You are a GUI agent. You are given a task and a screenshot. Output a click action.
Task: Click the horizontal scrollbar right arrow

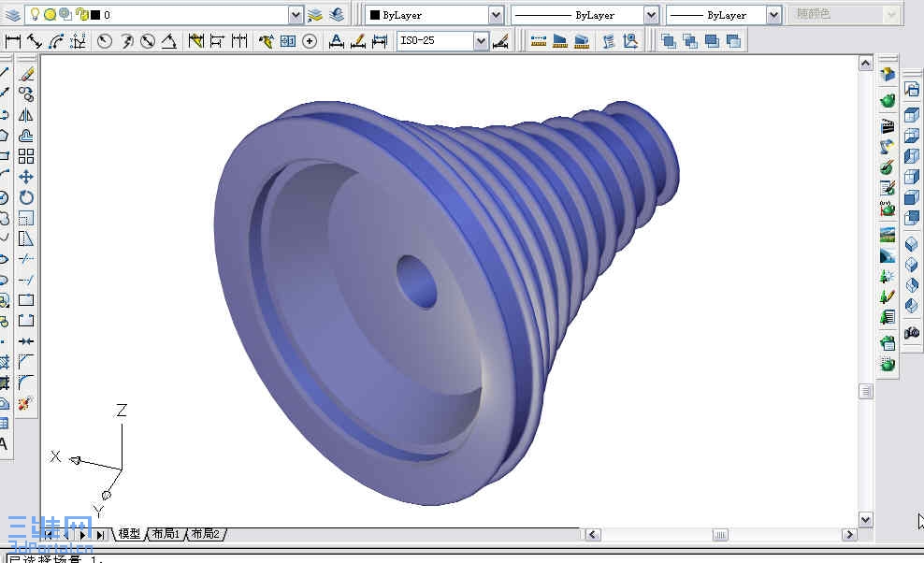click(x=849, y=535)
